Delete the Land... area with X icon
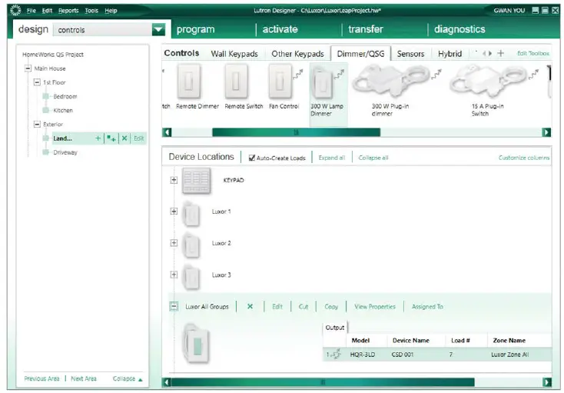Screen dimensions: 564x393 124,138
